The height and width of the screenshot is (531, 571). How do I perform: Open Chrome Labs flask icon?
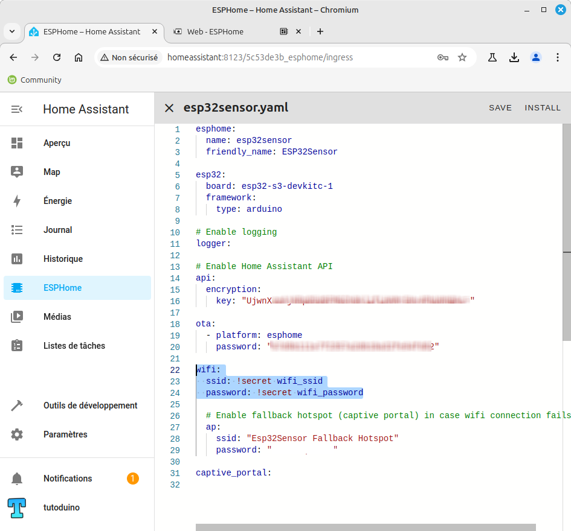(x=492, y=57)
